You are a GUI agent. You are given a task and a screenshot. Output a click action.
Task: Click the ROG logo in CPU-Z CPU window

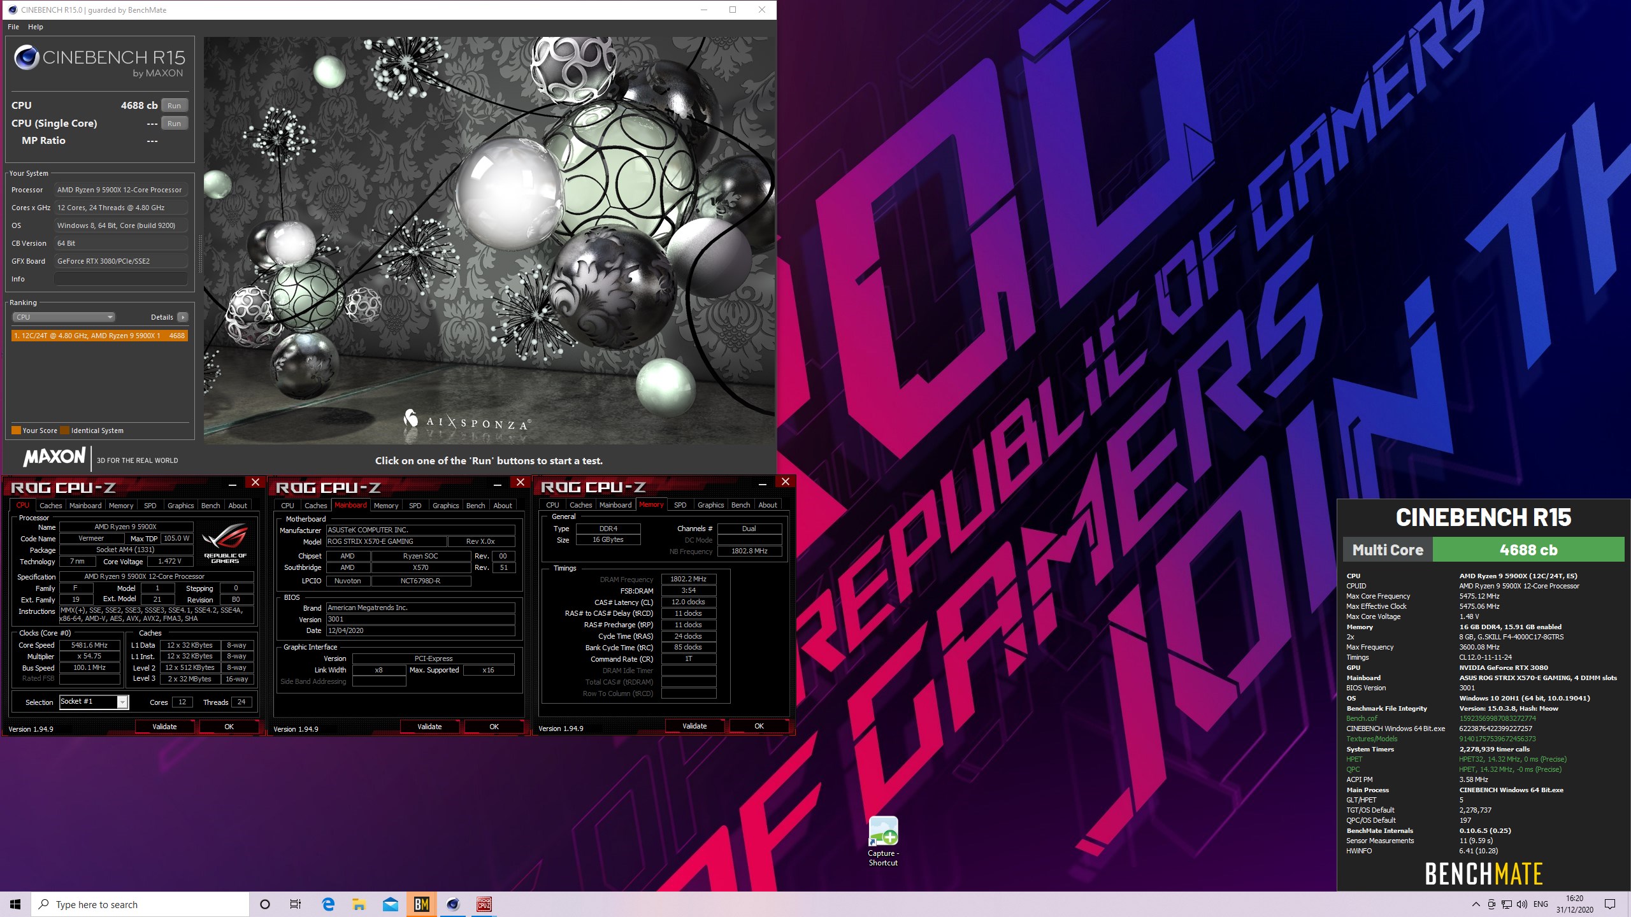coord(225,542)
